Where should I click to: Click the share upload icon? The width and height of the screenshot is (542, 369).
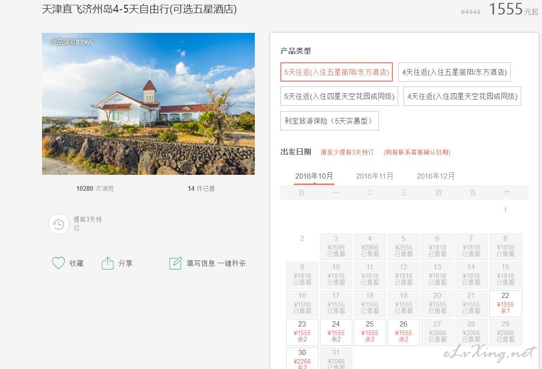108,263
